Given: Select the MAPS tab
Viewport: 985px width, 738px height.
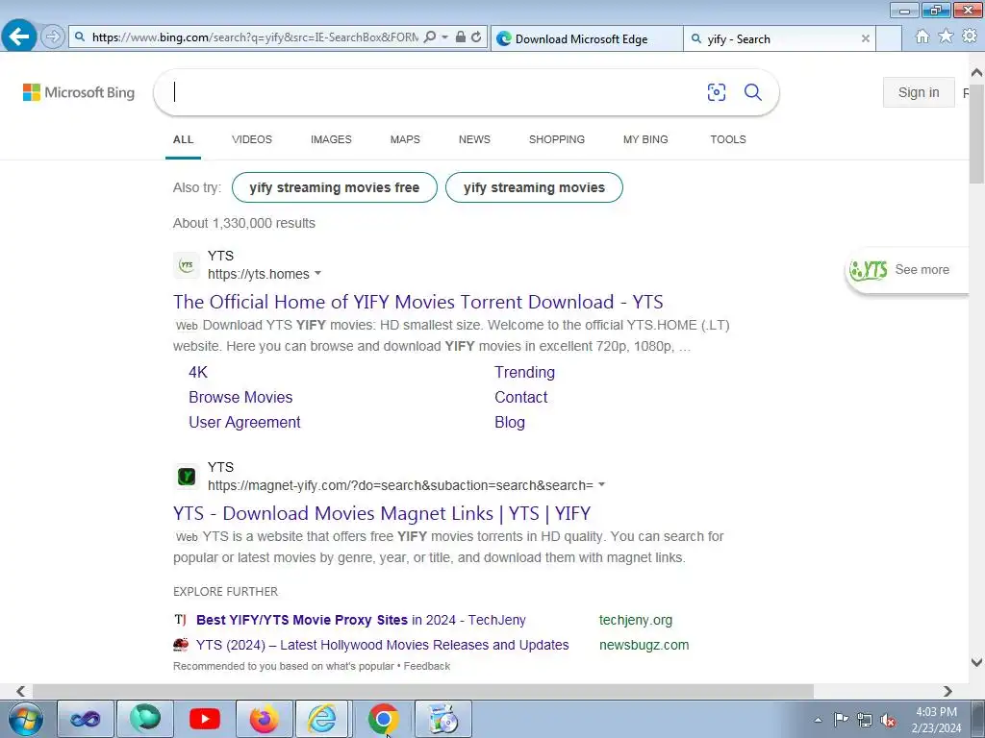Looking at the screenshot, I should tap(405, 139).
